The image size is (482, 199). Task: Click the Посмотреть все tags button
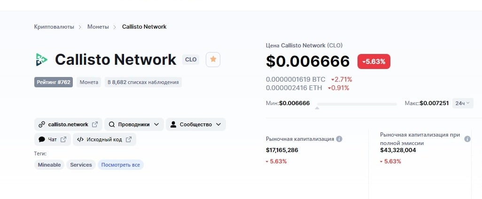[120, 165]
